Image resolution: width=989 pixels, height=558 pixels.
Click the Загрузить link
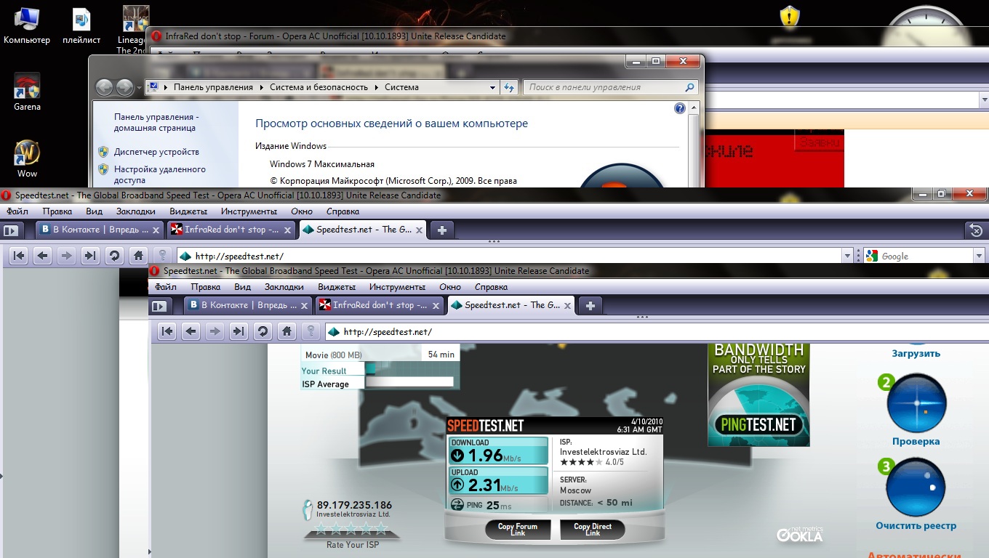[x=916, y=354]
